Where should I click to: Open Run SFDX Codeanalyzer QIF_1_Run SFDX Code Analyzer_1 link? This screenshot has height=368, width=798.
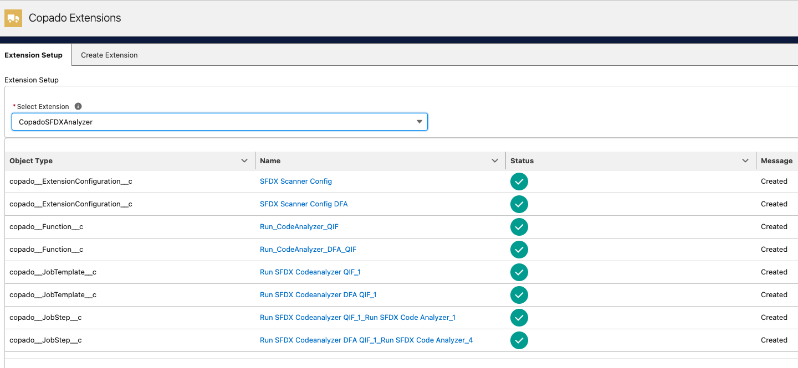coord(357,318)
